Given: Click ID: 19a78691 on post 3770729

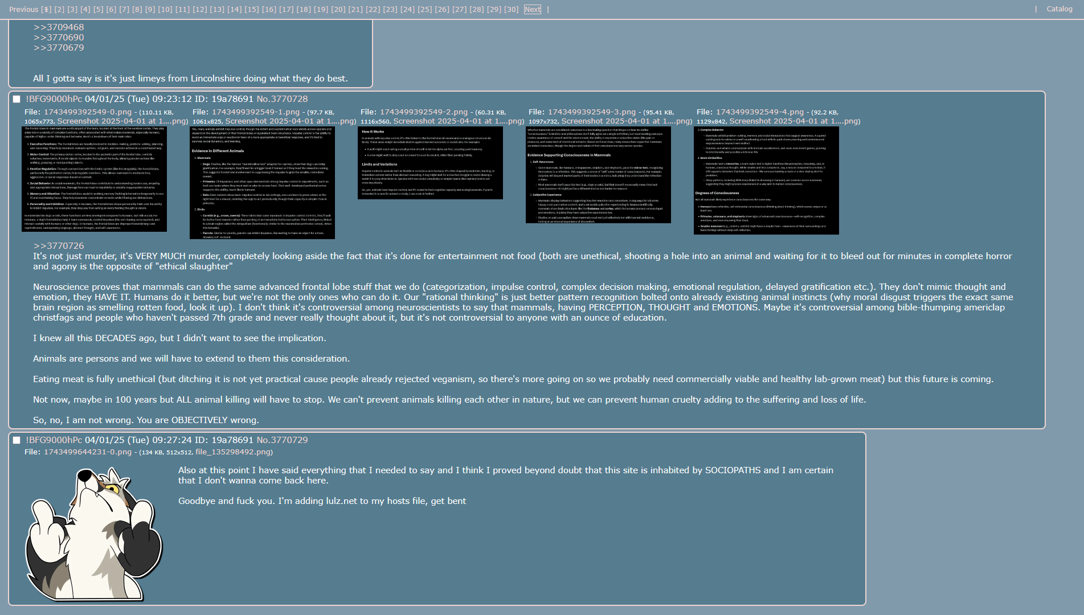Looking at the screenshot, I should click(x=224, y=440).
